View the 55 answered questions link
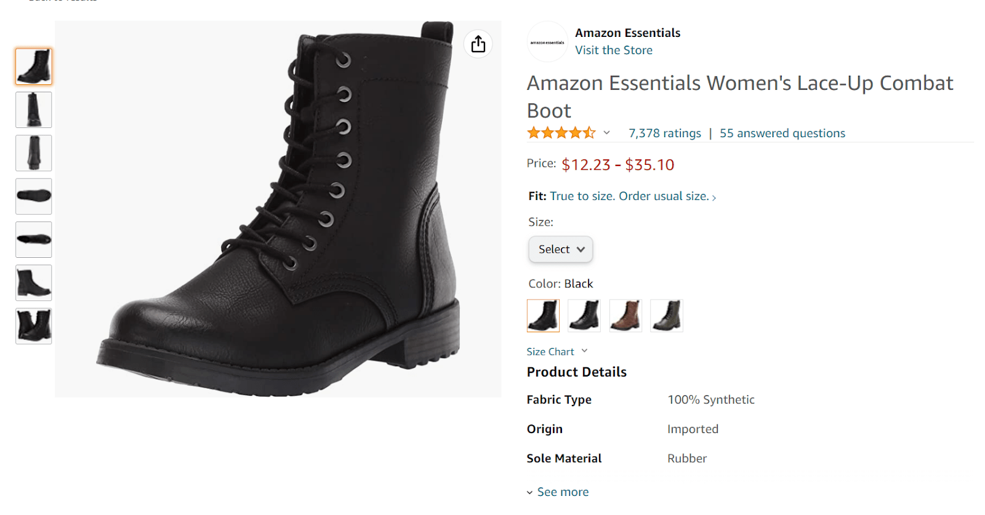The image size is (985, 515). pyautogui.click(x=782, y=133)
